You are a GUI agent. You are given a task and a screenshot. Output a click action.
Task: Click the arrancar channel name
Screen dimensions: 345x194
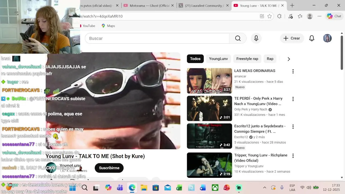click(240, 76)
